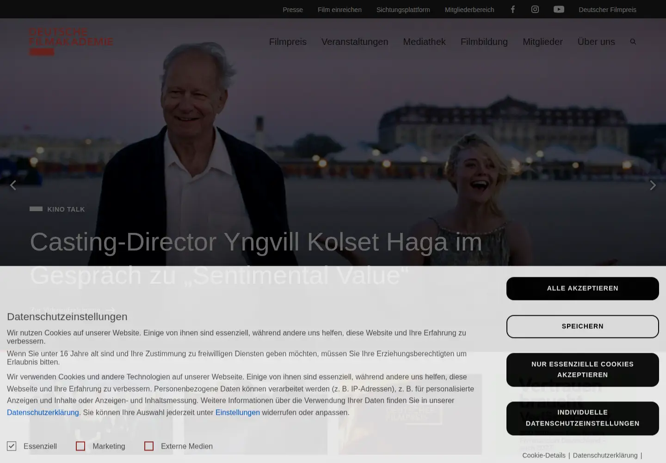Open the Mitgliederbereich link
This screenshot has width=666, height=463.
[x=469, y=10]
